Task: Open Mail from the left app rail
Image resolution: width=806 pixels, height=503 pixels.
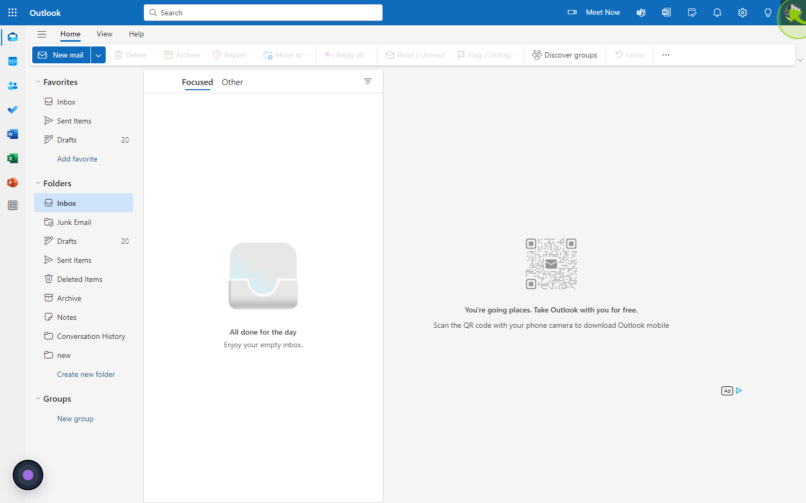Action: coord(13,37)
